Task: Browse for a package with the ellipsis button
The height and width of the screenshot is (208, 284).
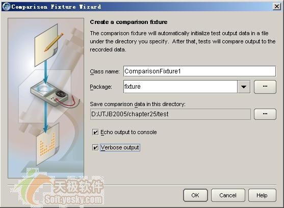Action: coord(265,87)
